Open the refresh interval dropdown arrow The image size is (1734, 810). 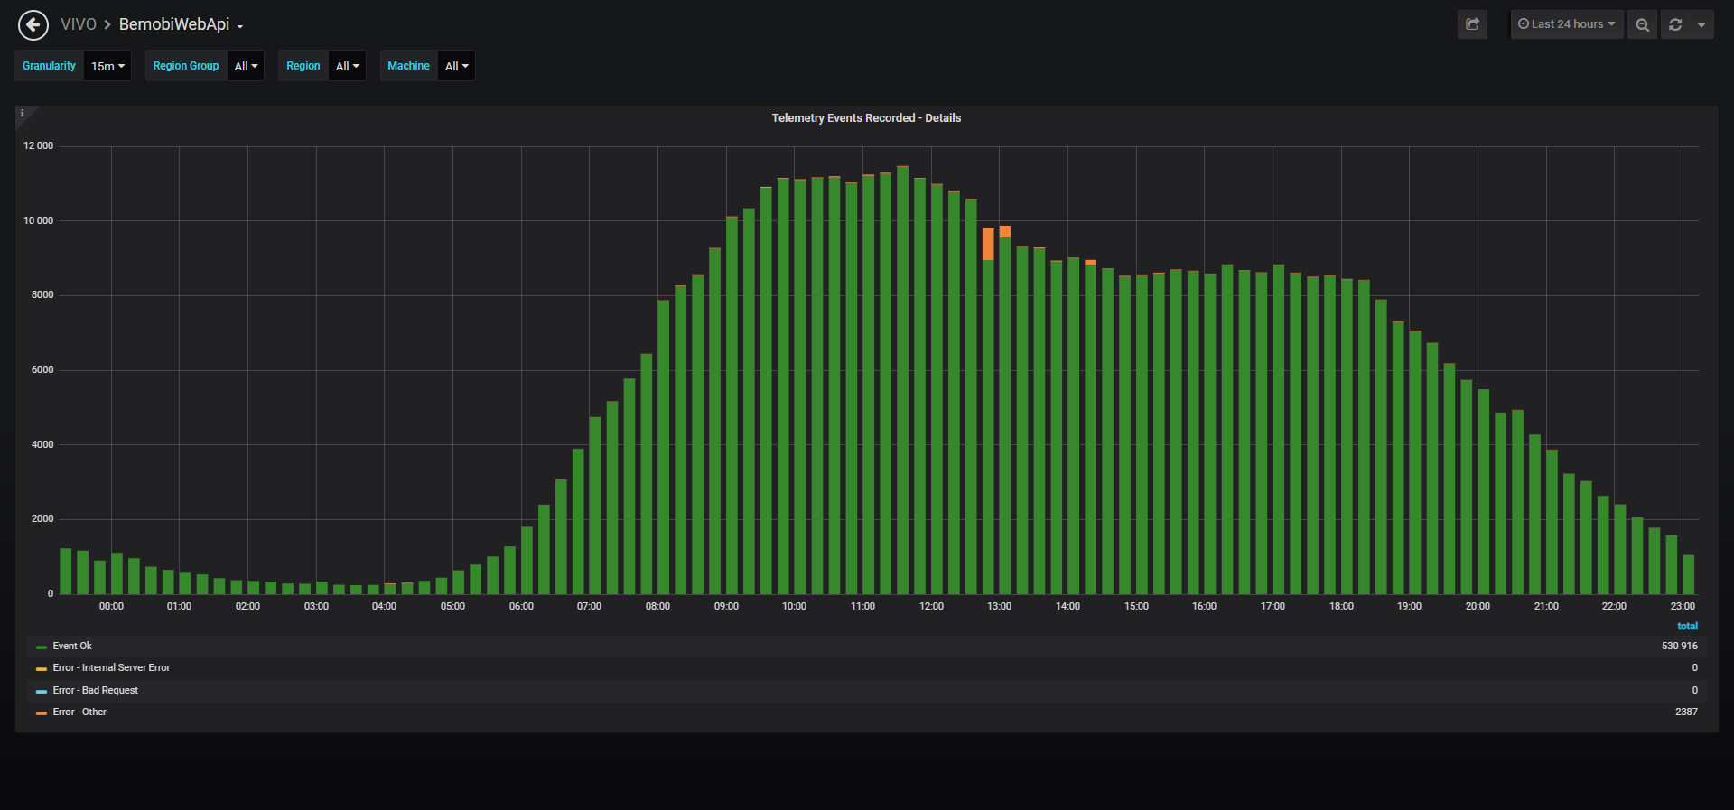[1701, 24]
